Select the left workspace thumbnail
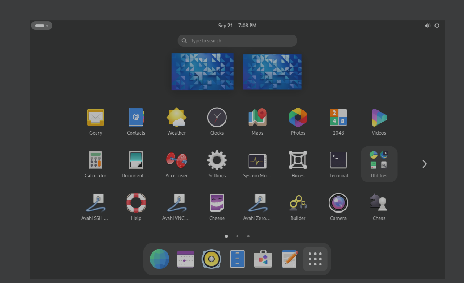 click(x=202, y=72)
